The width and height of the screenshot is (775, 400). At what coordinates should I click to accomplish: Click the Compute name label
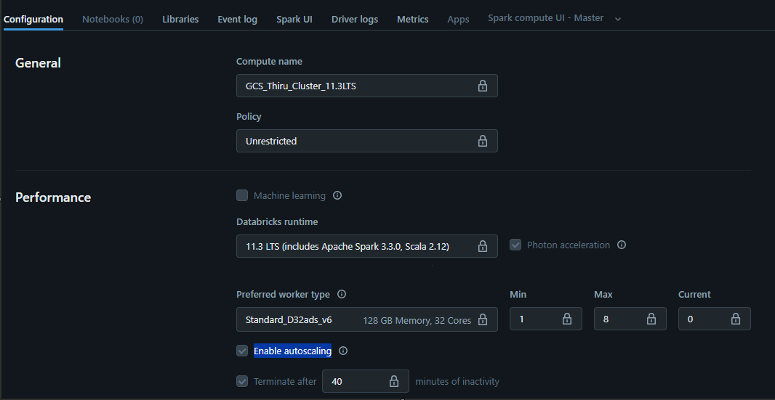270,62
